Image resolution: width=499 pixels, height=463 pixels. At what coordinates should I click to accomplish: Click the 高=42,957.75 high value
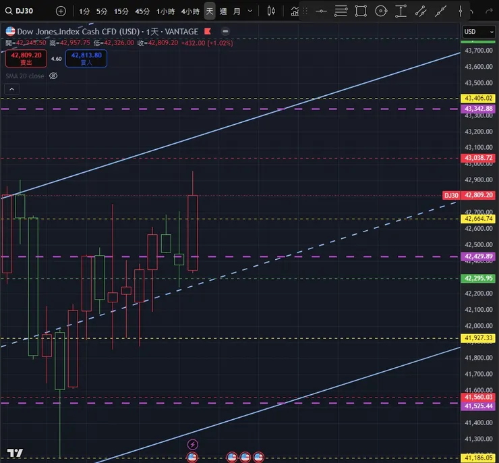pos(69,43)
